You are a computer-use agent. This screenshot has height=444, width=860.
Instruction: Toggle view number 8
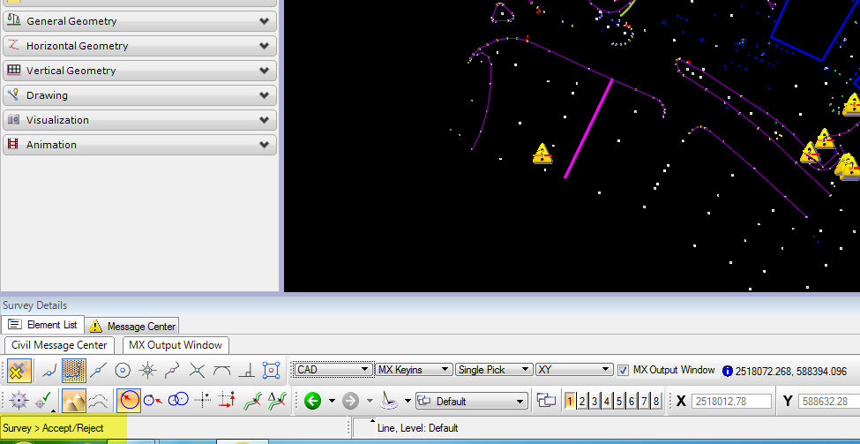pyautogui.click(x=656, y=402)
